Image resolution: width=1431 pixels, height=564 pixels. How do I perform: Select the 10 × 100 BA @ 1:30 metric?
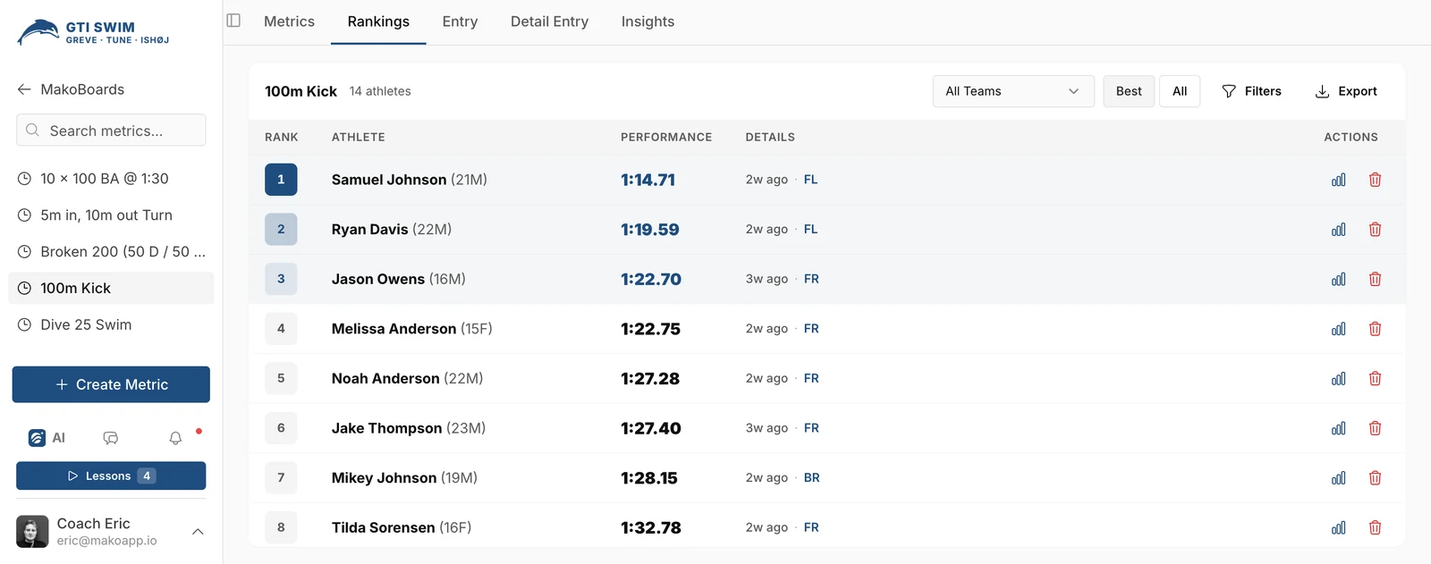[x=111, y=179]
